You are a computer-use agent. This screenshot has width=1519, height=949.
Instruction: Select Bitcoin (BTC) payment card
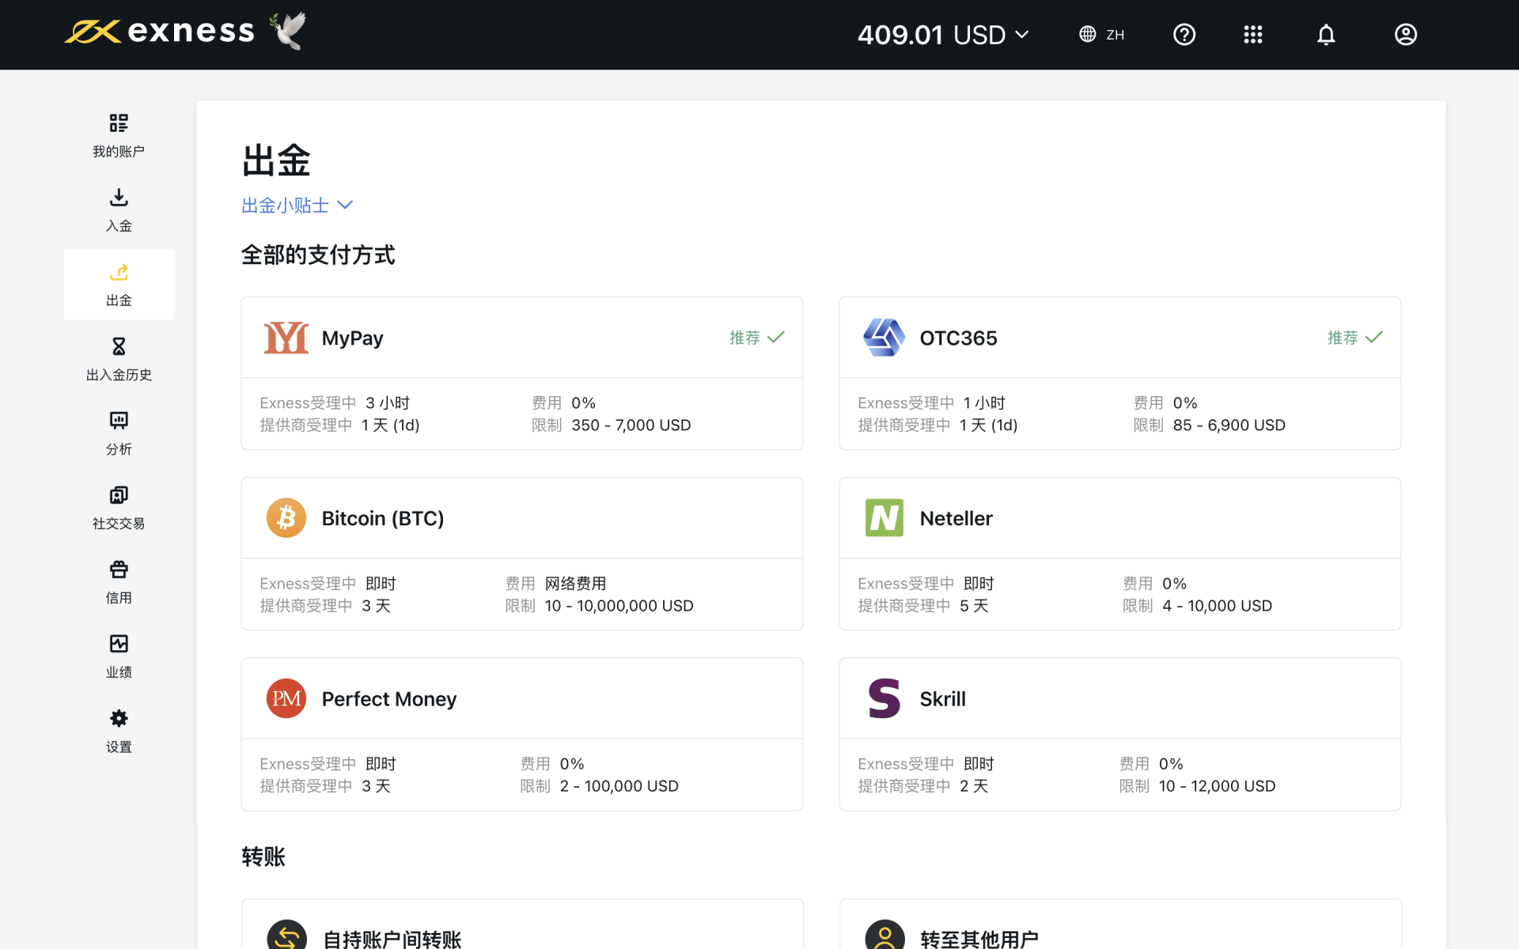[521, 554]
